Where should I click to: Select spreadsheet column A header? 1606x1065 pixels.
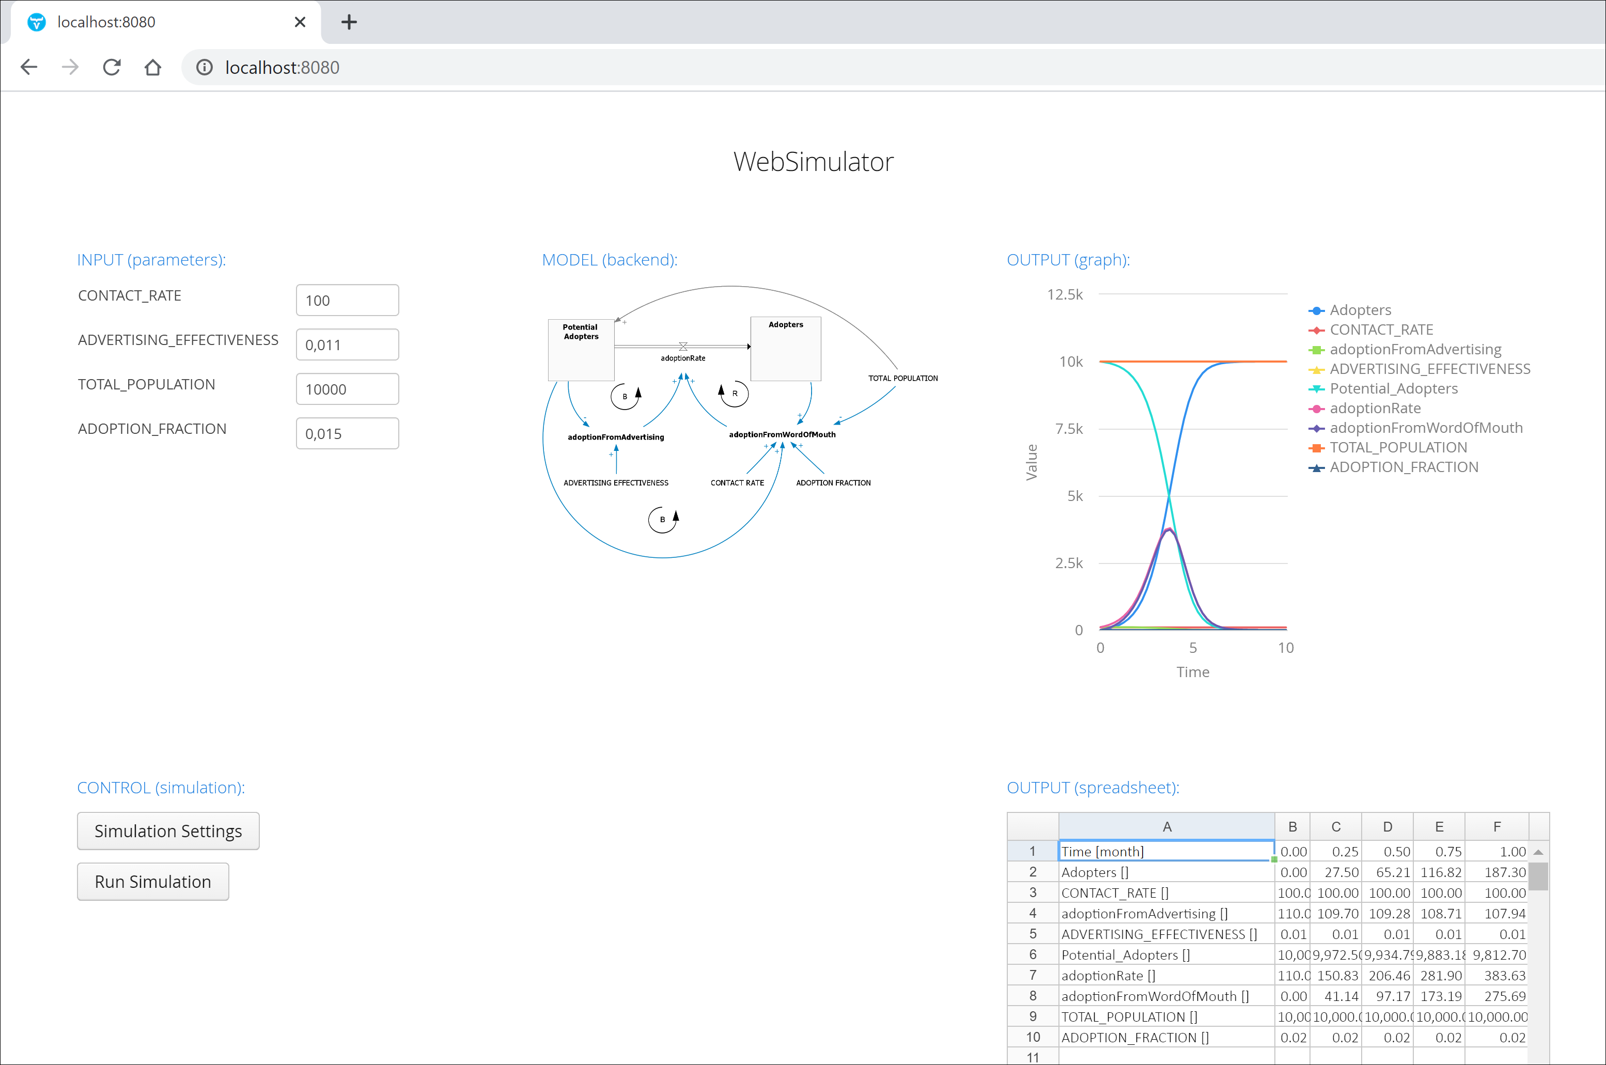1166,826
